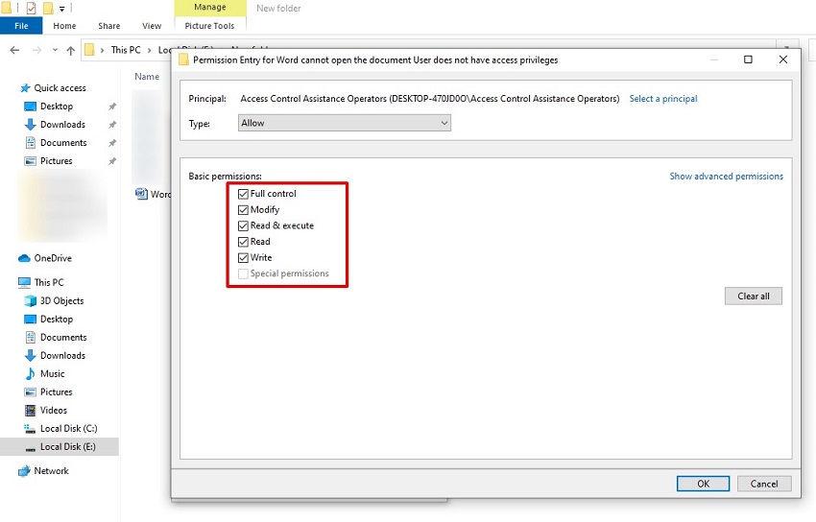Click the Music icon in sidebar
Viewport: 816px width, 522px height.
tap(30, 373)
